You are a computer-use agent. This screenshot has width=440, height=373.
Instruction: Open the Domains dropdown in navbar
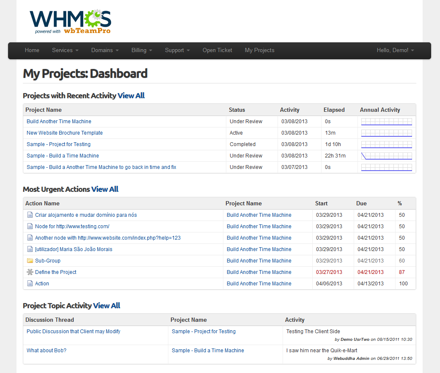click(104, 50)
